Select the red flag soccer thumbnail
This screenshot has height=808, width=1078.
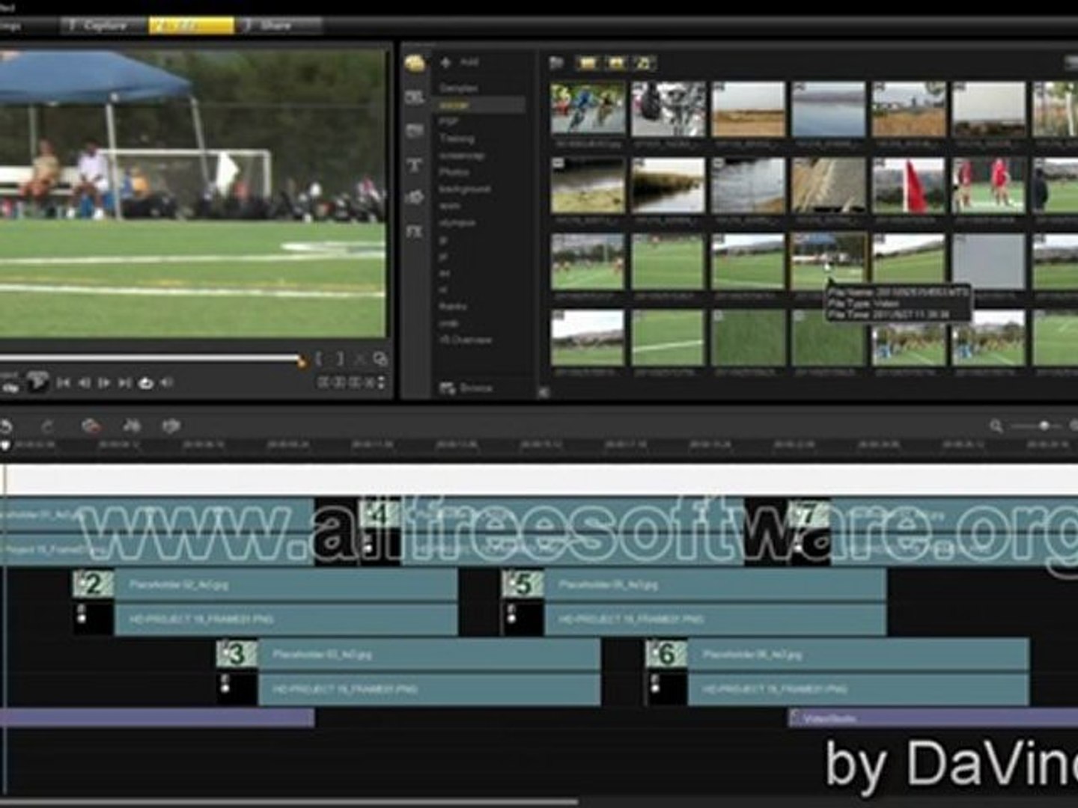click(909, 186)
